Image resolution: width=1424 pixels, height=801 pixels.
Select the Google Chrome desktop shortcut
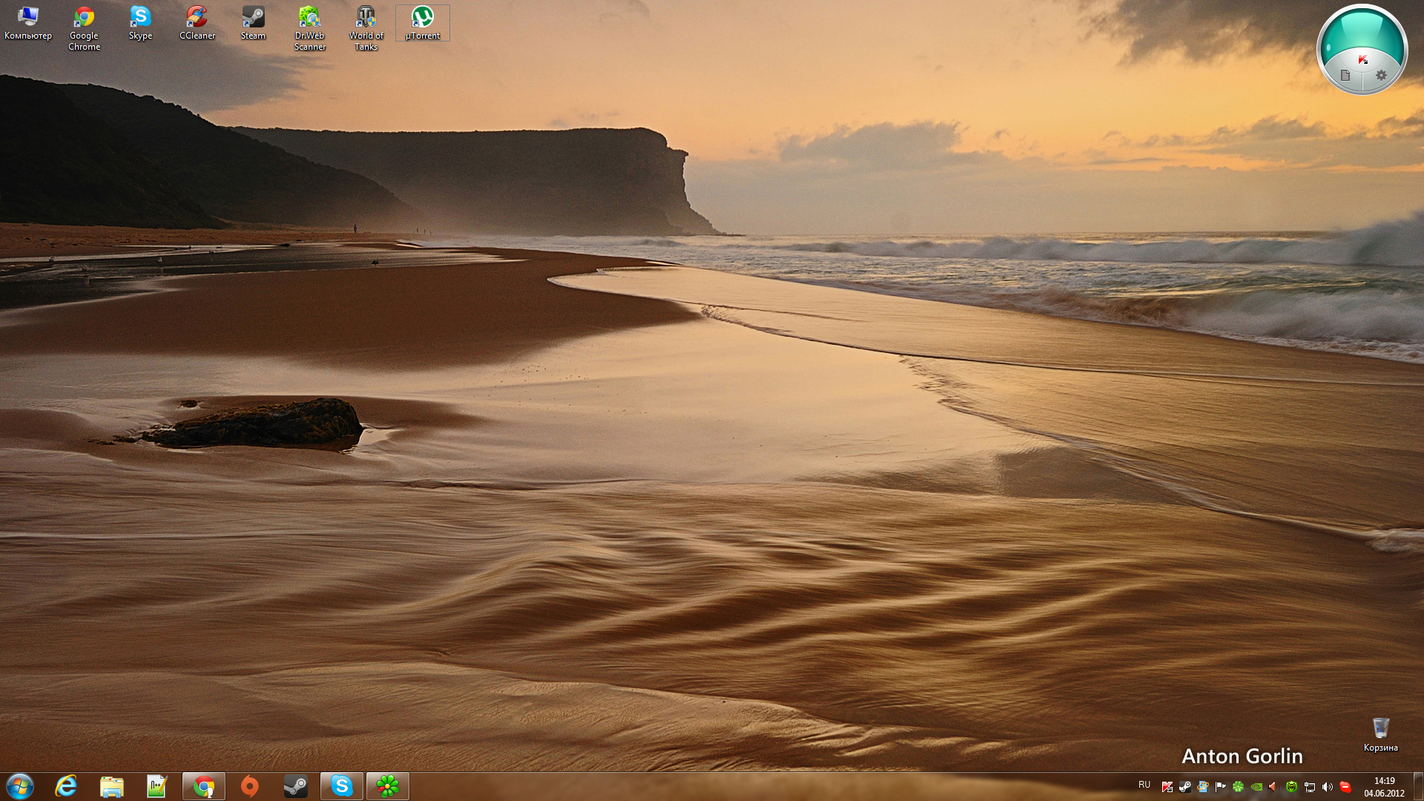84,29
